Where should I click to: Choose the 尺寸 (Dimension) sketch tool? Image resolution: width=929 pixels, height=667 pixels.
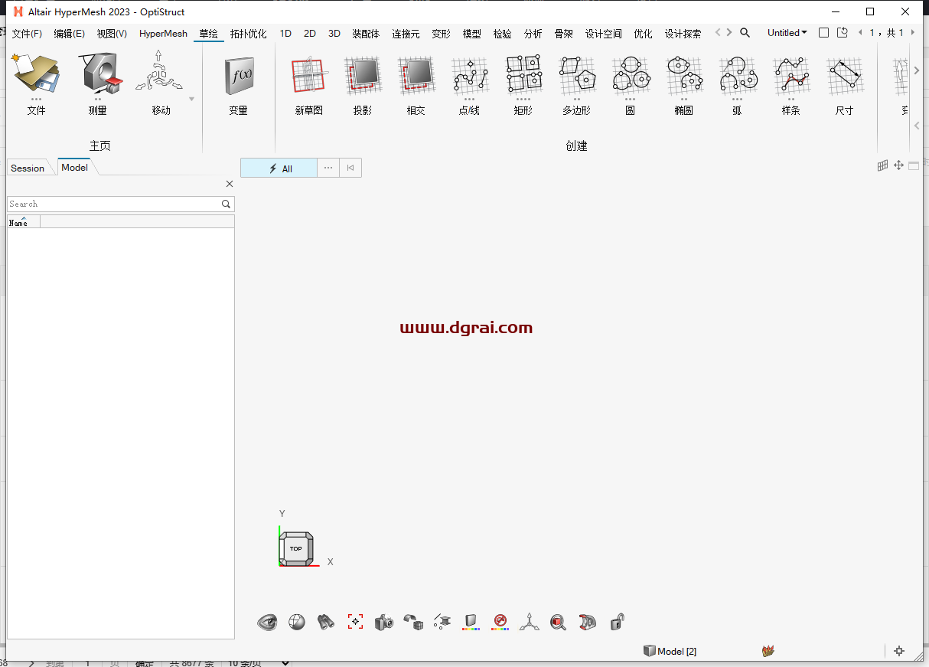click(845, 75)
